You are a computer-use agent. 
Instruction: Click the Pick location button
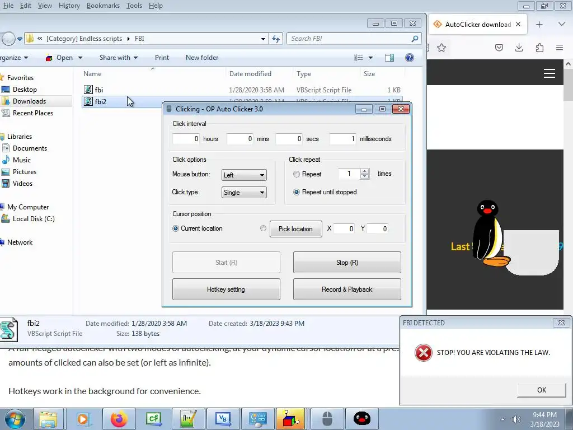[296, 229]
